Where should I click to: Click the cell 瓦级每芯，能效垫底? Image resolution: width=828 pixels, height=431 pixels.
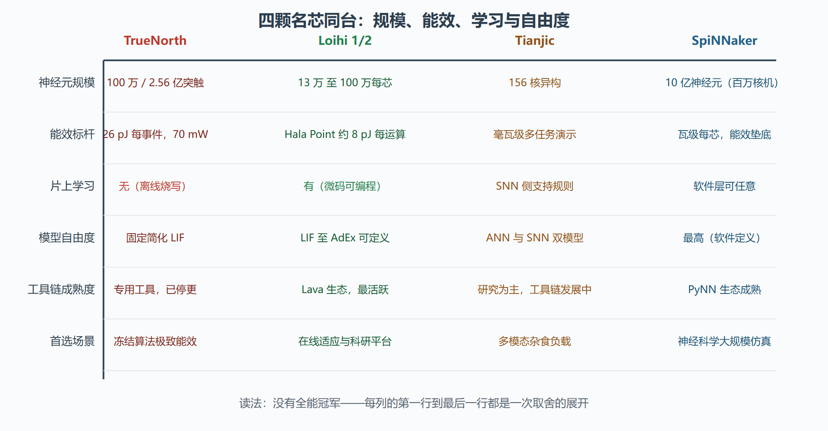[x=724, y=134]
